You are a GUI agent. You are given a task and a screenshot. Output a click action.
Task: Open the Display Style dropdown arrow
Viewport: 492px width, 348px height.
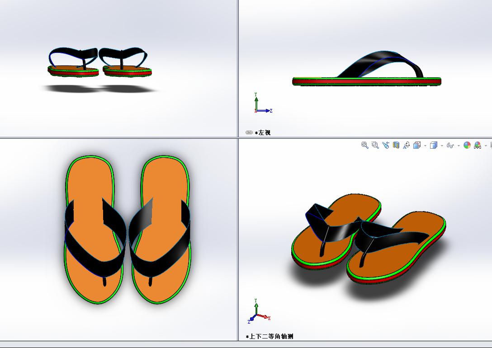click(442, 146)
